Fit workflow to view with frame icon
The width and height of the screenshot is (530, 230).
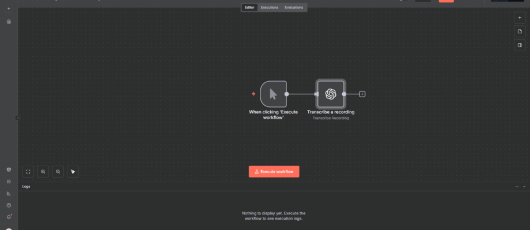tap(28, 171)
